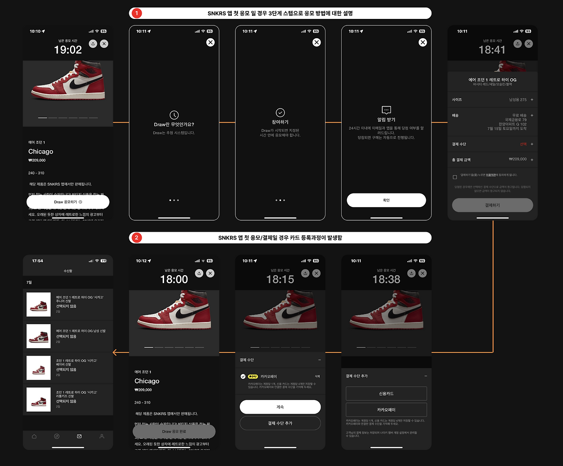The height and width of the screenshot is (466, 563).
Task: Click the Wi-Fi indicator on the 수신함 screen
Action: click(97, 261)
